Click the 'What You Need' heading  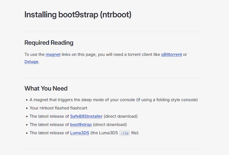(x=46, y=88)
